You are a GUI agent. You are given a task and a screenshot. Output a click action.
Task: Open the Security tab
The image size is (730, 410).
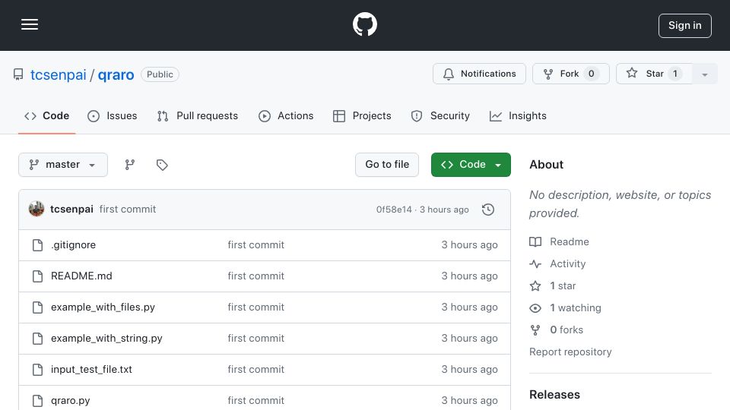[x=440, y=115]
